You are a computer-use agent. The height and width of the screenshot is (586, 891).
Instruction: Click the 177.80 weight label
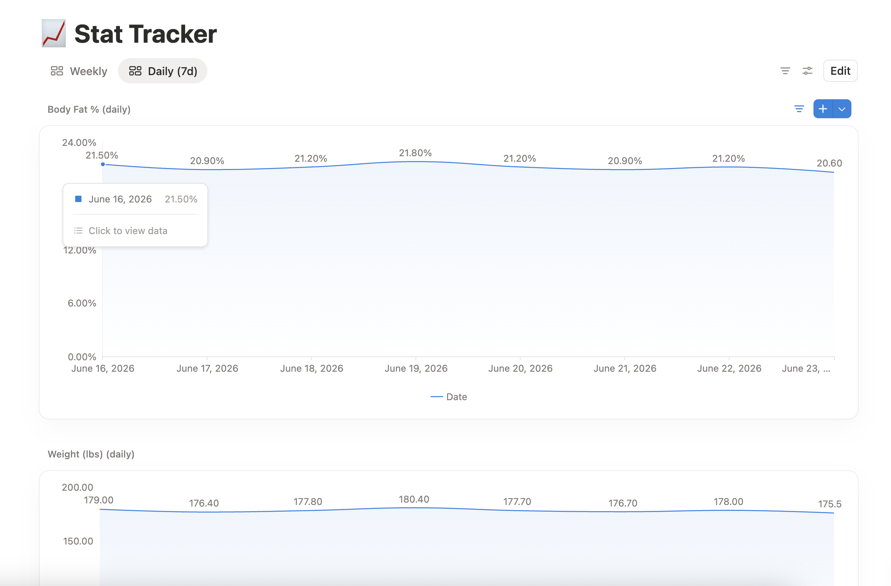tap(308, 502)
